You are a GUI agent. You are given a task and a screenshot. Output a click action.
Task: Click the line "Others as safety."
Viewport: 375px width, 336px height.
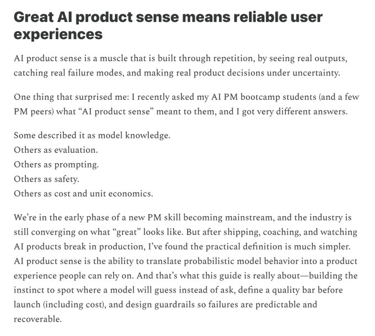46,179
